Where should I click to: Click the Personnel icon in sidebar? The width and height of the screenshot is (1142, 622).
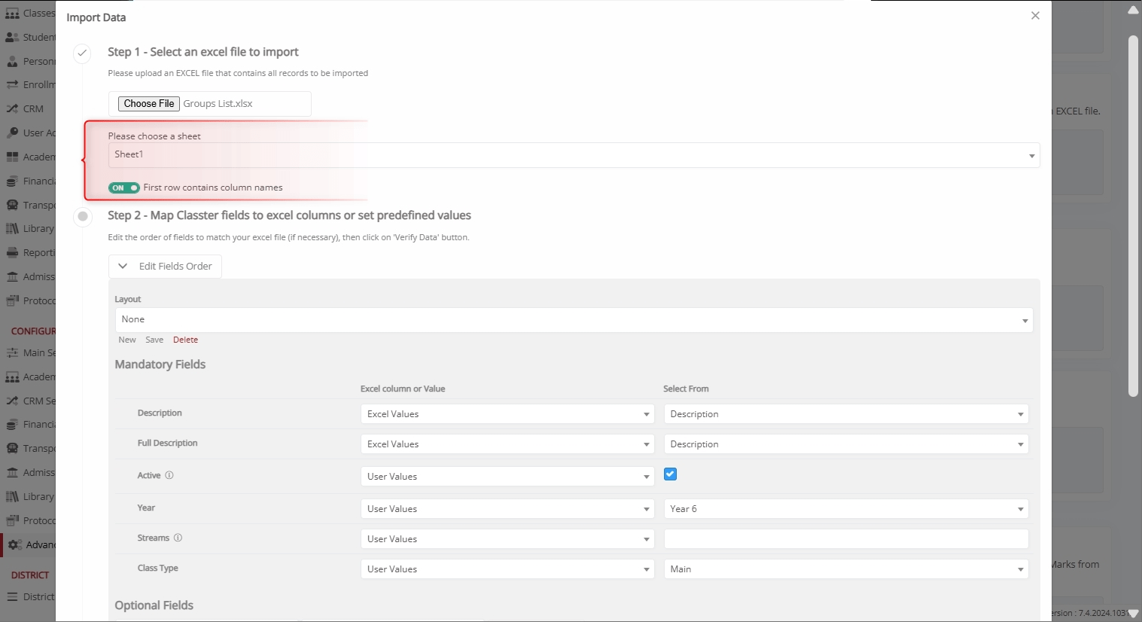tap(12, 61)
